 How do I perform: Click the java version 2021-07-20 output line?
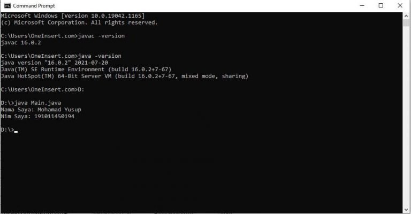54,63
